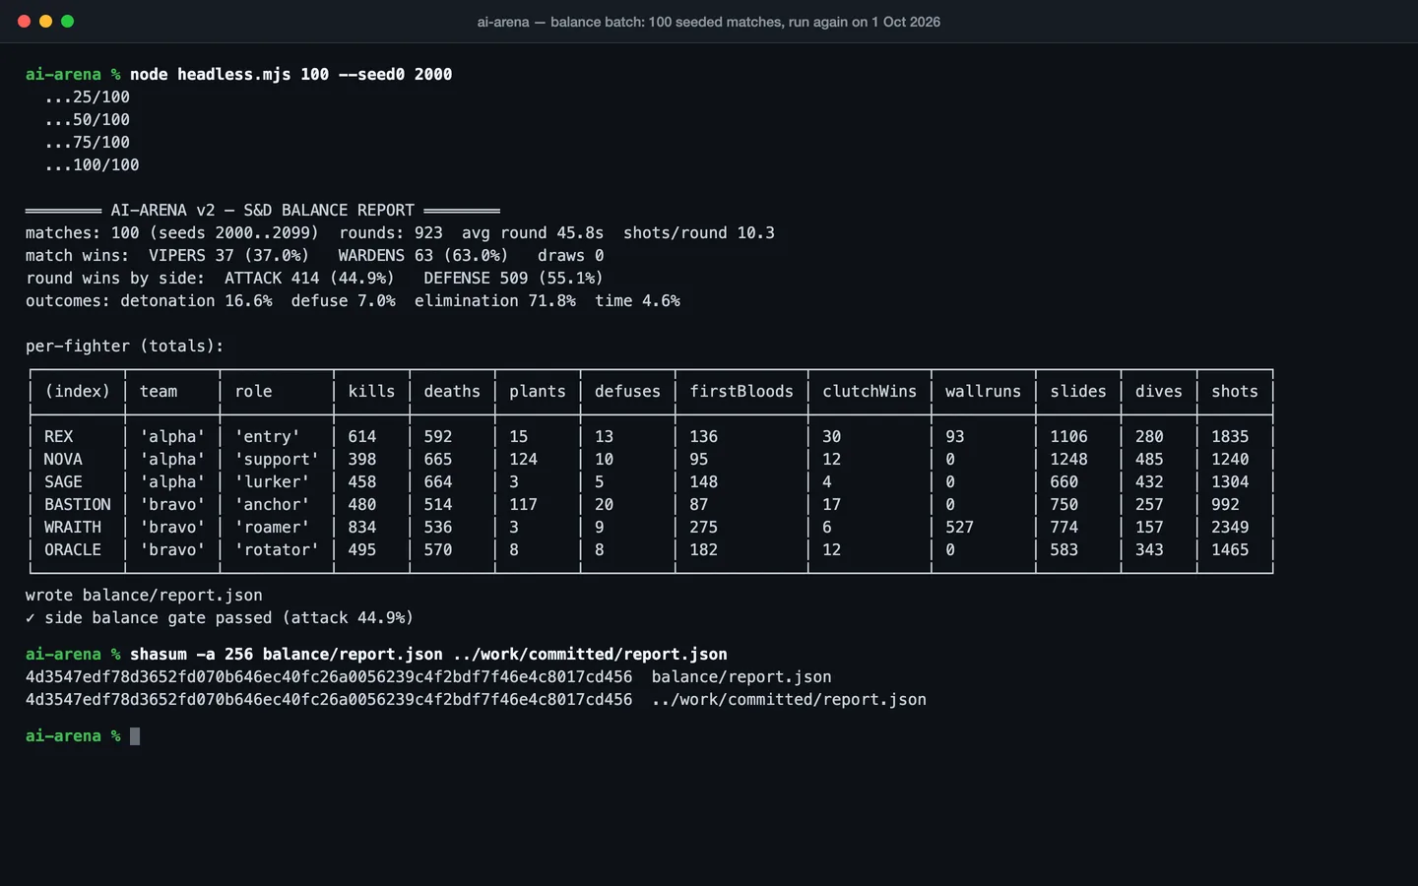Click the 'side balance gate passed' line
Screen dimensions: 1418x886
220,617
